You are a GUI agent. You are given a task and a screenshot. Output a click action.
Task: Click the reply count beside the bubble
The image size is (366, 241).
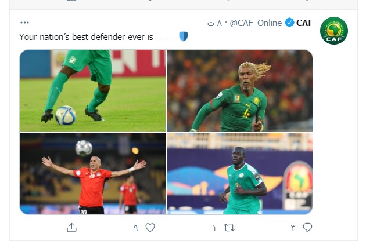tap(293, 228)
